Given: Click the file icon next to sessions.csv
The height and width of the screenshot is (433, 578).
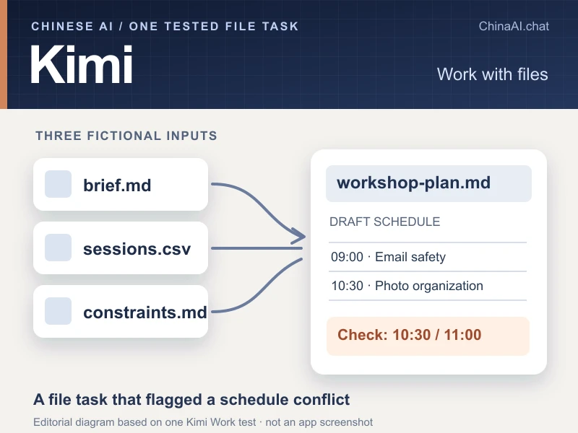Looking at the screenshot, I should tap(58, 248).
